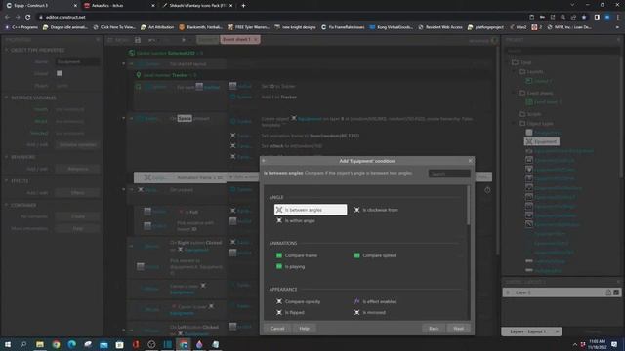The width and height of the screenshot is (625, 351).
Task: Pick the 'Compare opacity' appearance condition
Action: (x=298, y=301)
